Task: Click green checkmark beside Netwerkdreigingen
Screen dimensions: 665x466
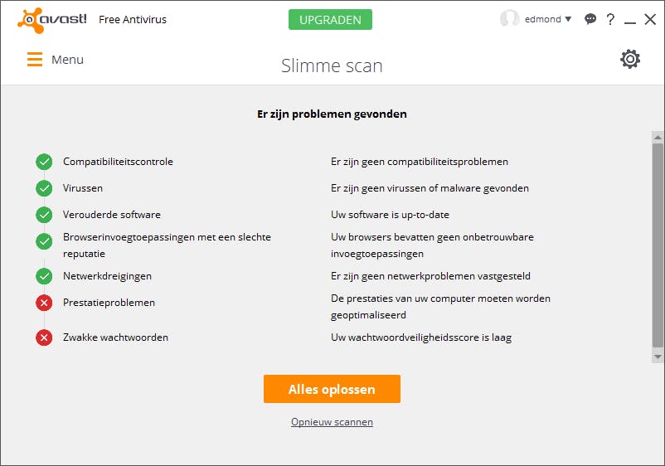Action: coord(44,276)
